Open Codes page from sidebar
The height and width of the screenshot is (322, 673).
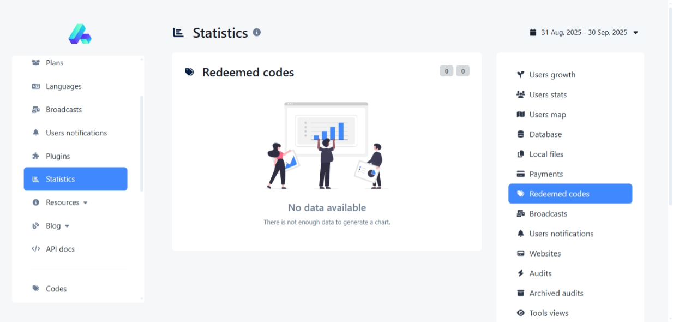pyautogui.click(x=56, y=289)
